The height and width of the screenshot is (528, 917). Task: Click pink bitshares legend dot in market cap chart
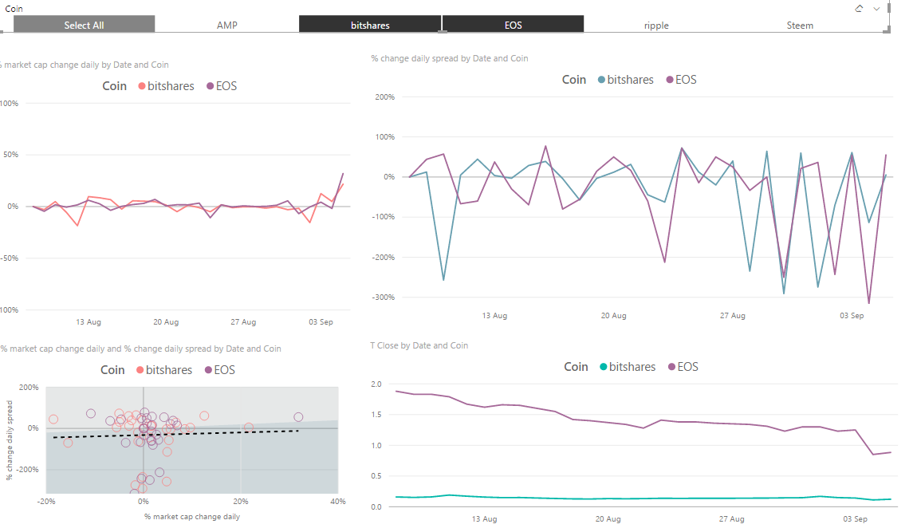pyautogui.click(x=142, y=86)
